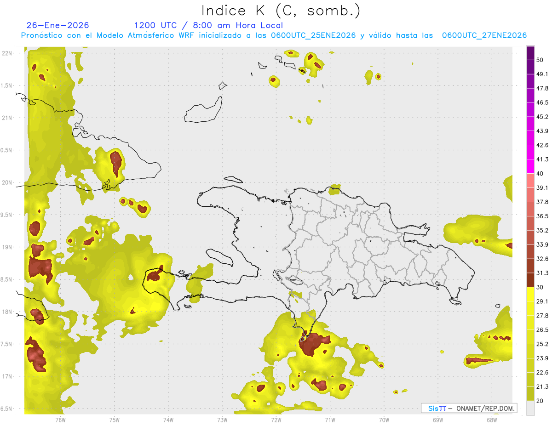
Task: Click the legend value "32.6"
Action: (x=542, y=259)
